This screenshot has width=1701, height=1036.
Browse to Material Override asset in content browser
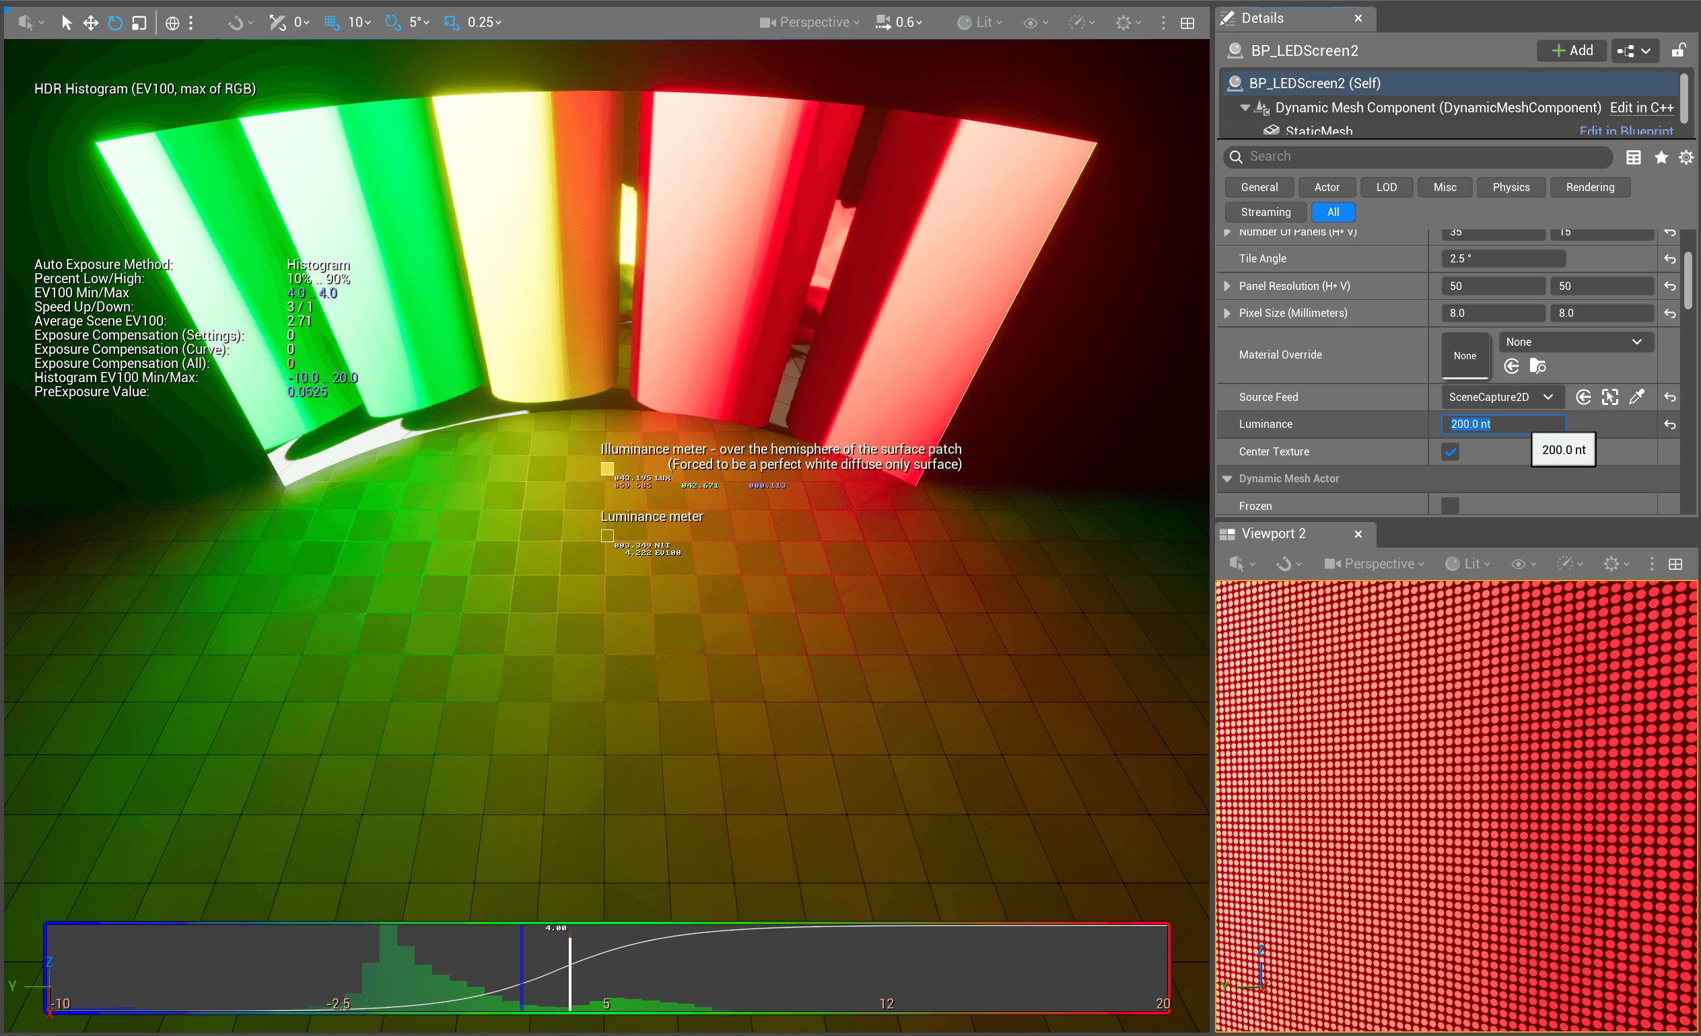(1537, 365)
